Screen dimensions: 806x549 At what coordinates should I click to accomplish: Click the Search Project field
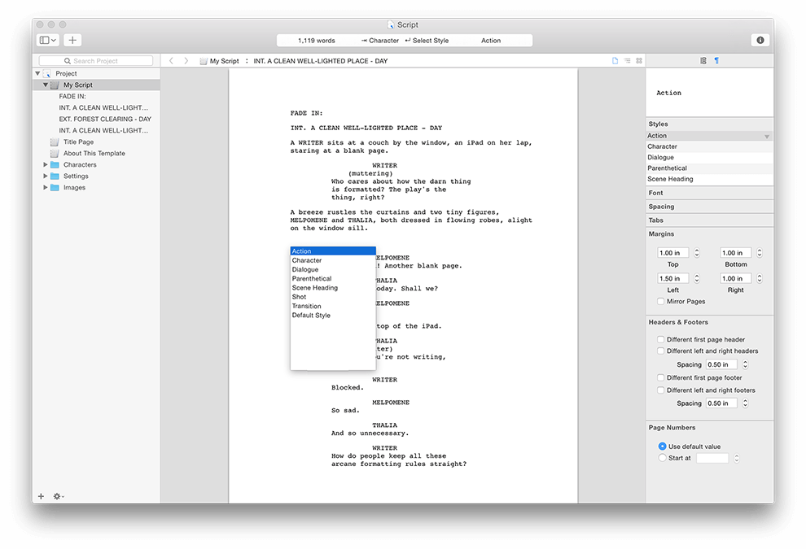(95, 61)
